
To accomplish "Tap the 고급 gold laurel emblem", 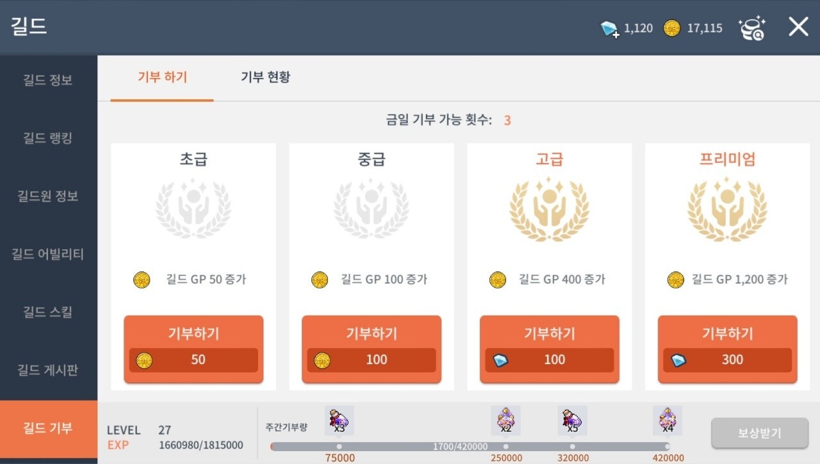I will click(x=549, y=208).
